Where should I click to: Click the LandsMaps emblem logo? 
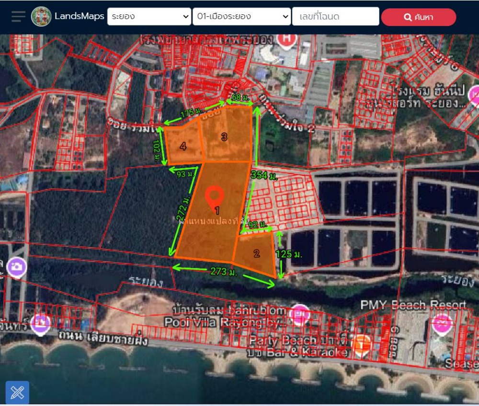point(41,17)
